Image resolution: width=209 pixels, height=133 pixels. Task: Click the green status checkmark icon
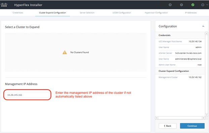[193, 5]
